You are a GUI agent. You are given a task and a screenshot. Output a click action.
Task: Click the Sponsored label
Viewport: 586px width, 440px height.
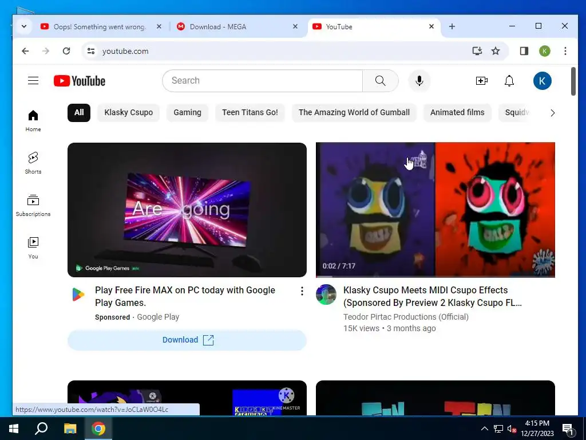[113, 317]
